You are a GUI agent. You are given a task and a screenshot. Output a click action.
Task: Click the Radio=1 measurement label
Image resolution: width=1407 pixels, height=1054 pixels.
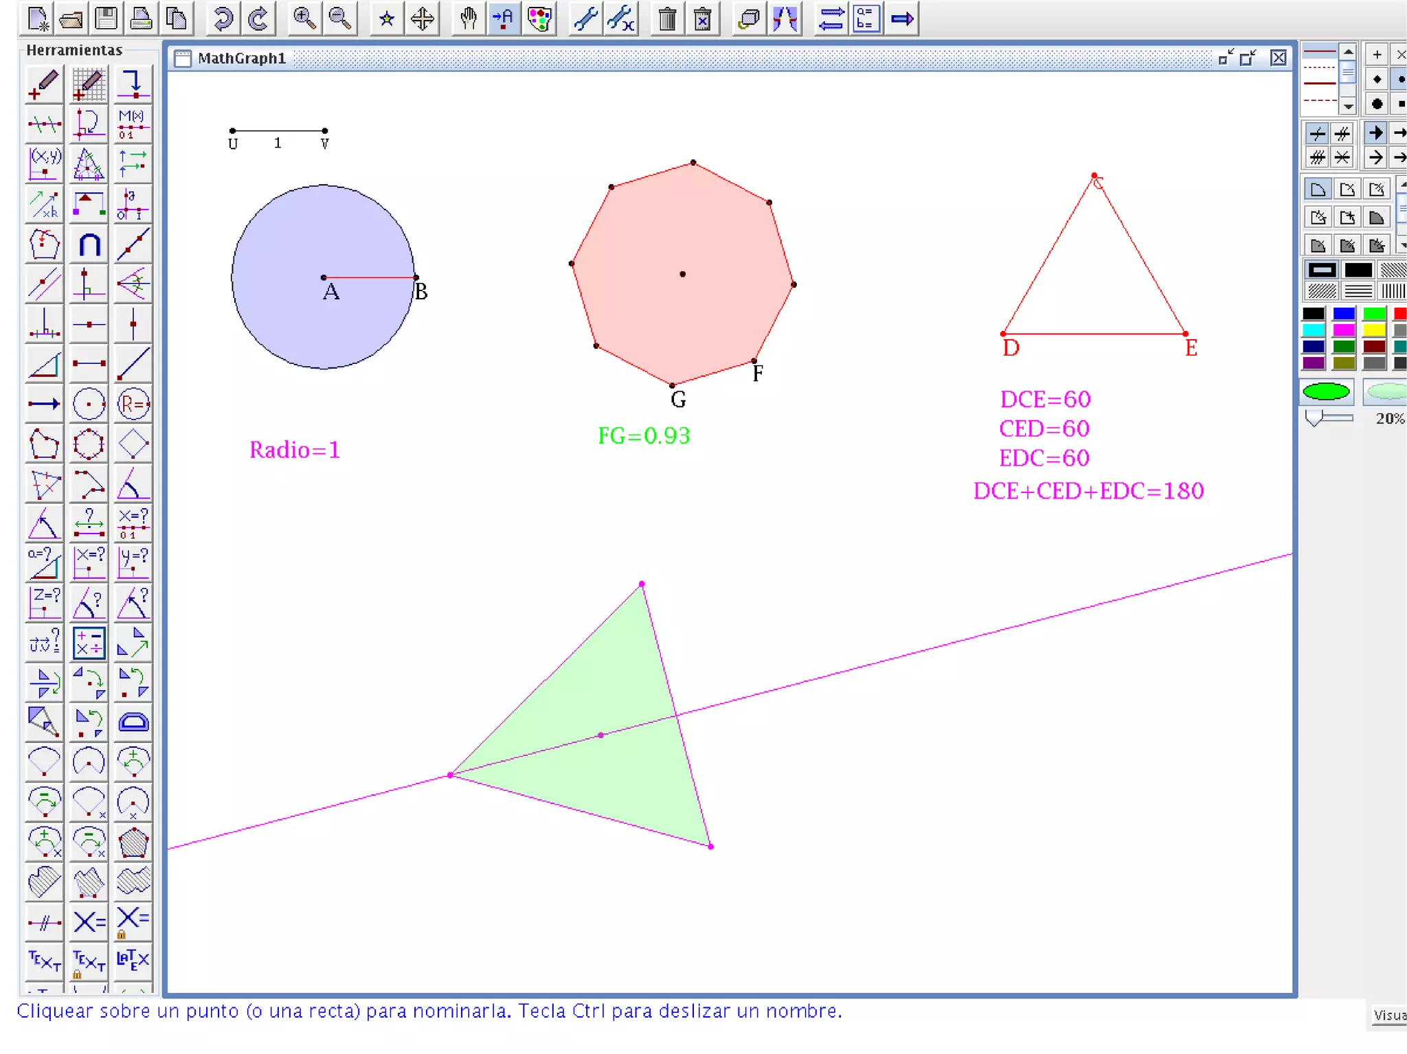(x=295, y=450)
